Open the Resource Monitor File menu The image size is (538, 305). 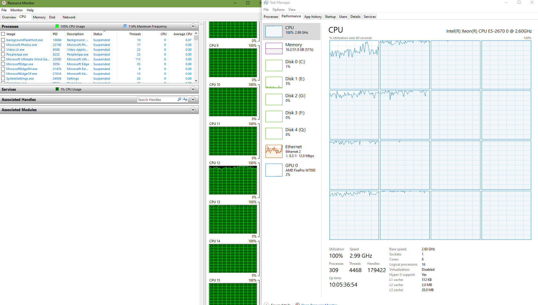pos(4,10)
